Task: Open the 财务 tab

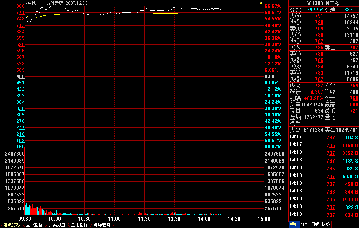Action: pos(326,224)
